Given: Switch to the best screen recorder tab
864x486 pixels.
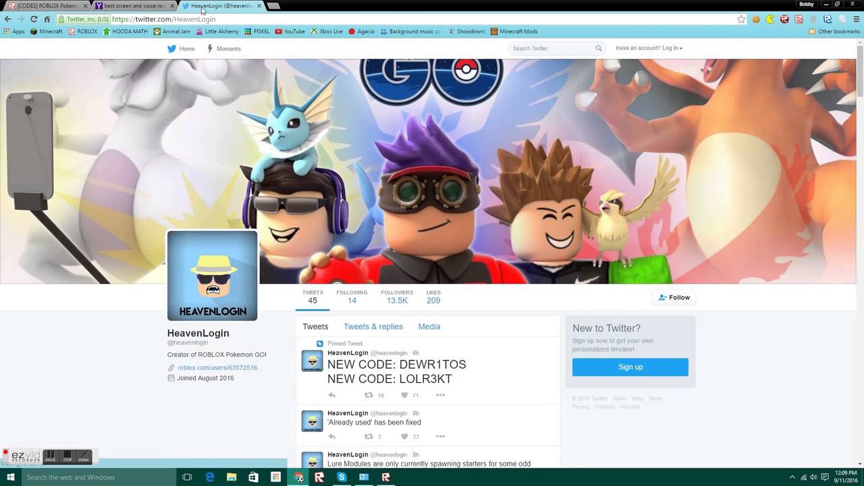Looking at the screenshot, I should tap(134, 5).
